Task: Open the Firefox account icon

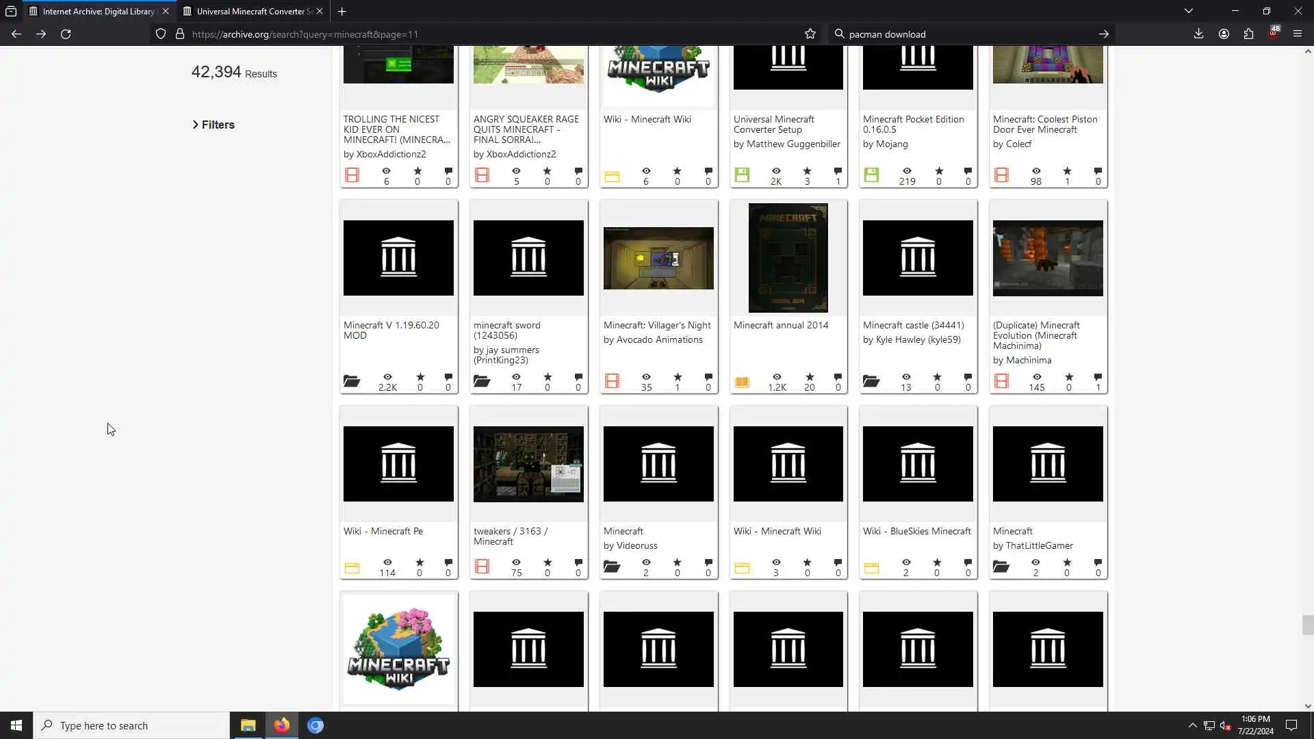Action: click(1224, 34)
